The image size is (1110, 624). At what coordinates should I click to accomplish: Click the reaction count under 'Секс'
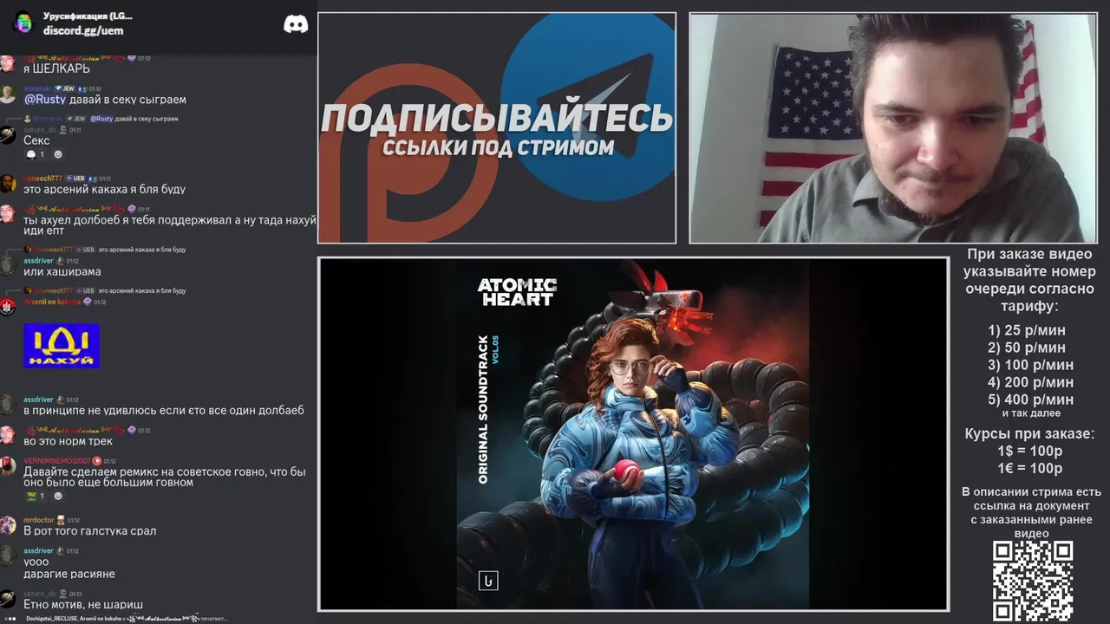(x=36, y=154)
